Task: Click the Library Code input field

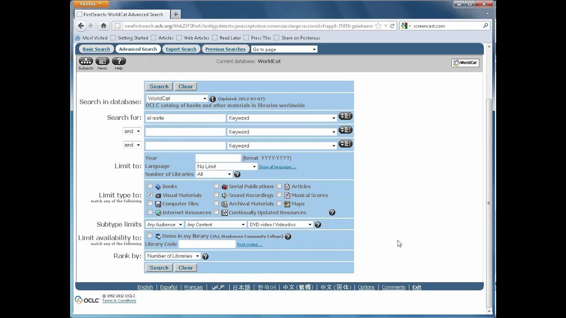Action: pyautogui.click(x=207, y=244)
